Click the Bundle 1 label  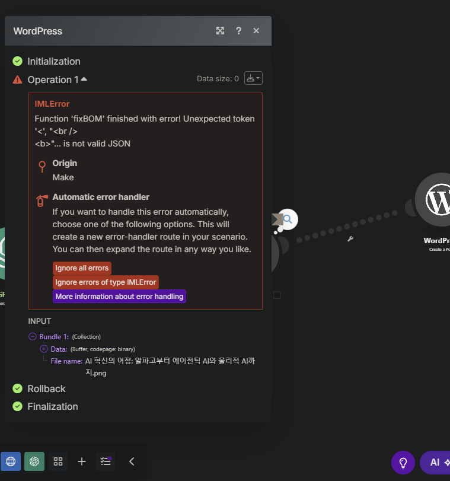pyautogui.click(x=54, y=336)
